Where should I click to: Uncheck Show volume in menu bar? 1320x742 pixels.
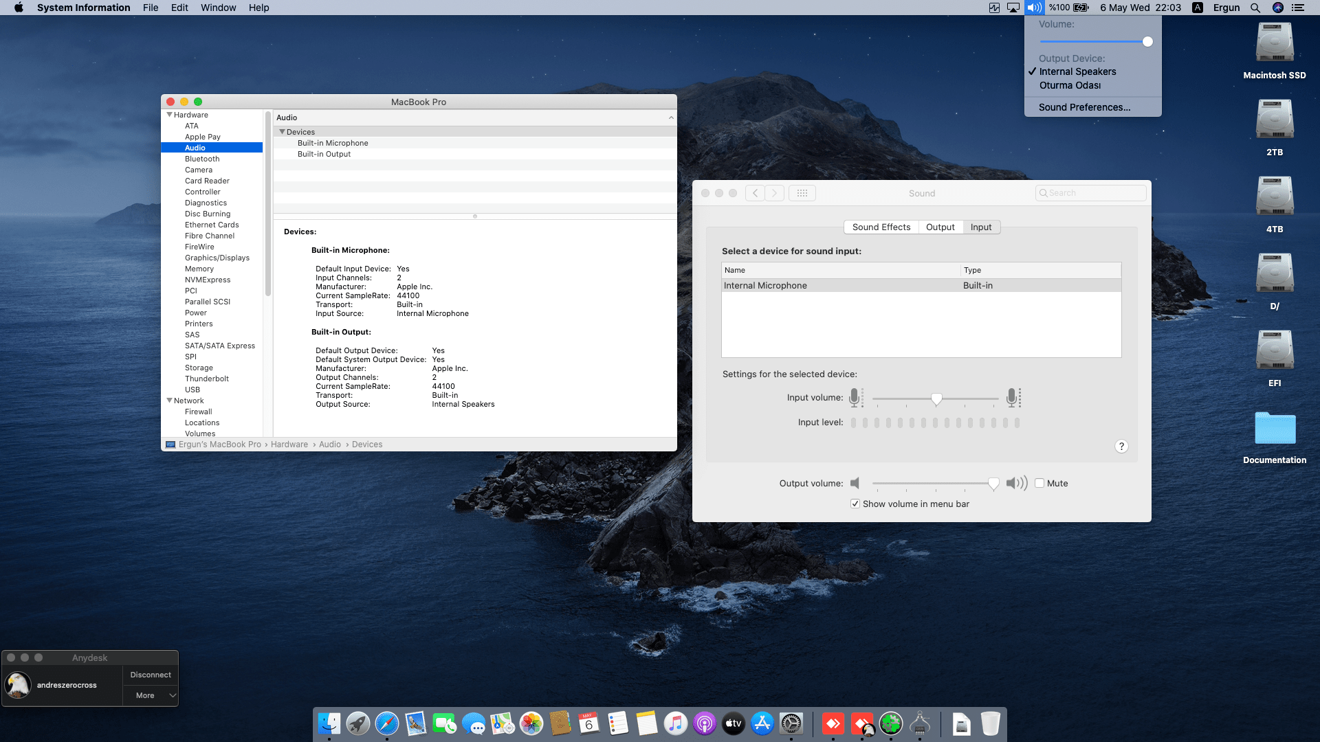[x=855, y=504]
